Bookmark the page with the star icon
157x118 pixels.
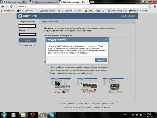149,7
